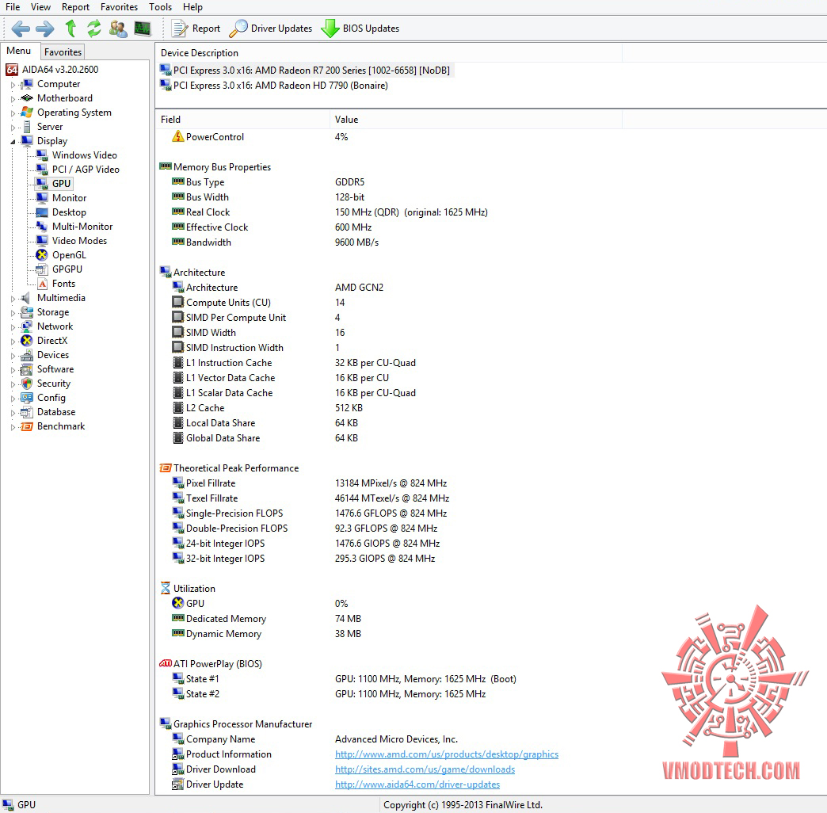
Task: Select the Desktop tree item
Action: (61, 212)
